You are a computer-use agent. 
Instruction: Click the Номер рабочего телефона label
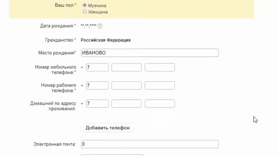pyautogui.click(x=59, y=88)
